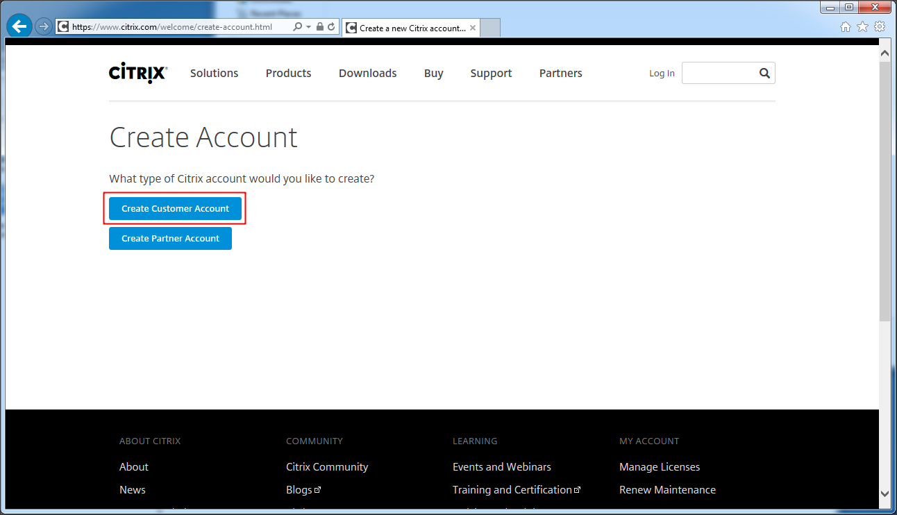Open the Manage Licenses footer link
Screen dimensions: 897x515
pyautogui.click(x=660, y=467)
